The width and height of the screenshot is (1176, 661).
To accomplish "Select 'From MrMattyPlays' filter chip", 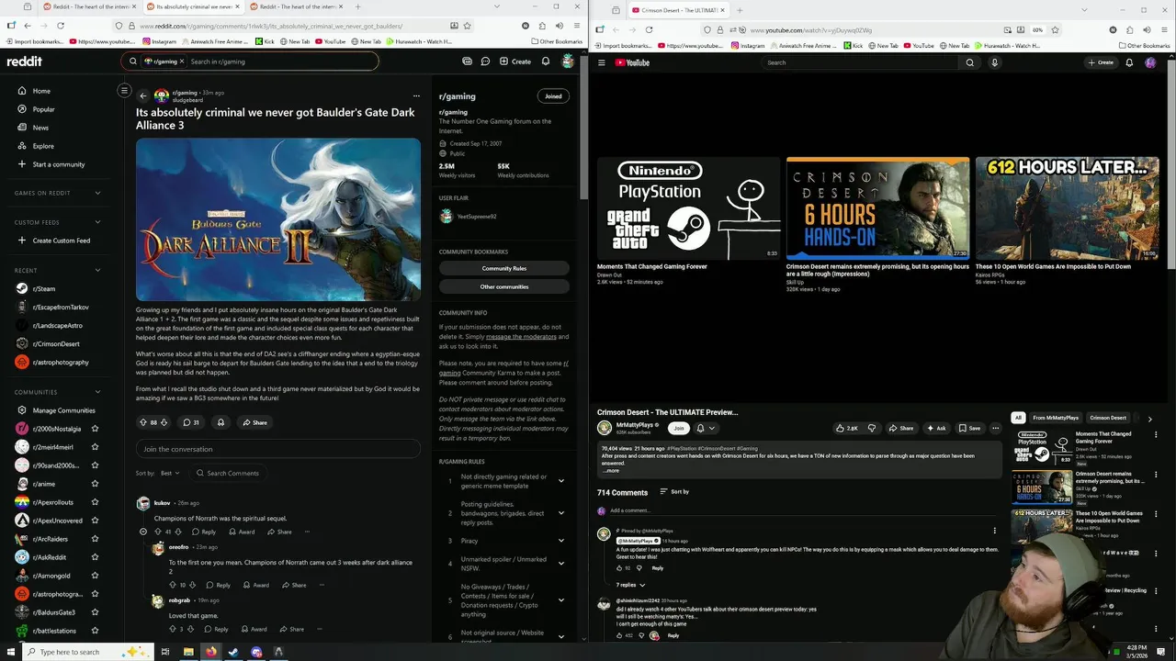I will coord(1054,418).
